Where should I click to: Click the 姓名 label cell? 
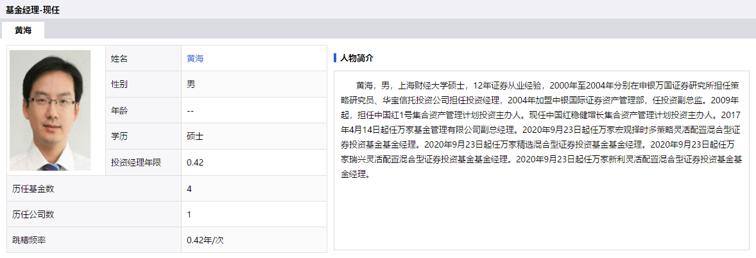click(143, 58)
